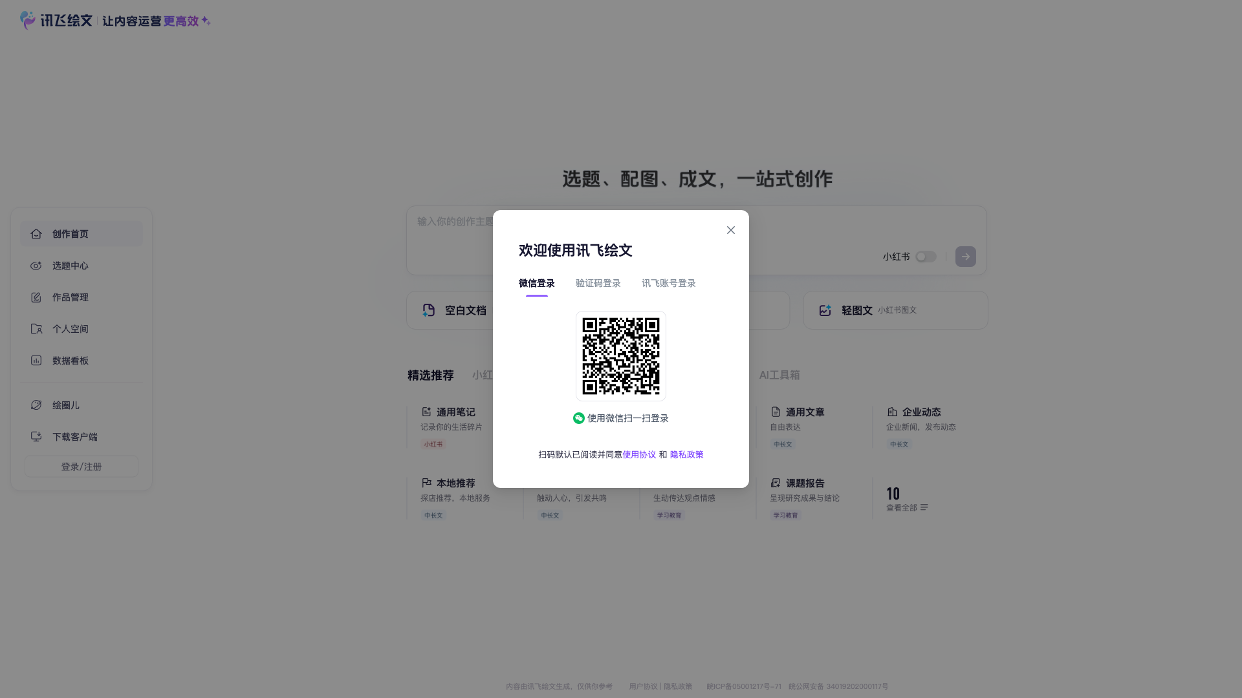
Task: Click the text 生动传达观点情感
Action: pyautogui.click(x=684, y=498)
